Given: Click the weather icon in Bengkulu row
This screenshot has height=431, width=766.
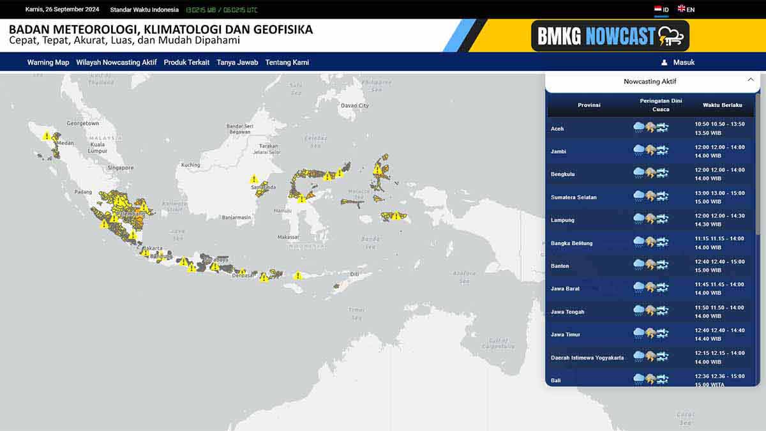Looking at the screenshot, I should coord(650,174).
